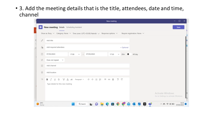
Task: Open Microsoft Store from the taskbar
Action: point(113,104)
